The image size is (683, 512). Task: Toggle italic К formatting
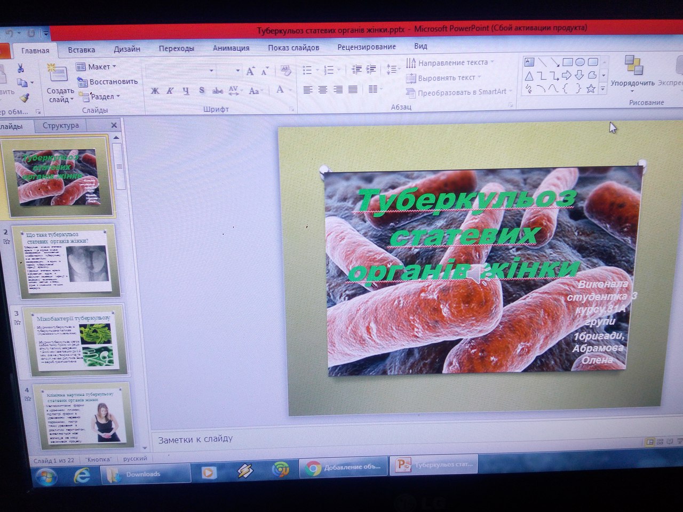coord(170,91)
